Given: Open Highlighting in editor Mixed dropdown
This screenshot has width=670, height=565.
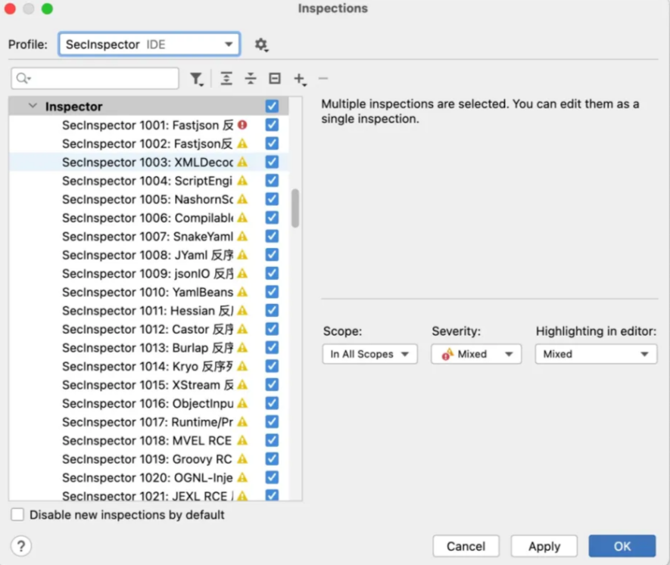Looking at the screenshot, I should click(x=596, y=354).
